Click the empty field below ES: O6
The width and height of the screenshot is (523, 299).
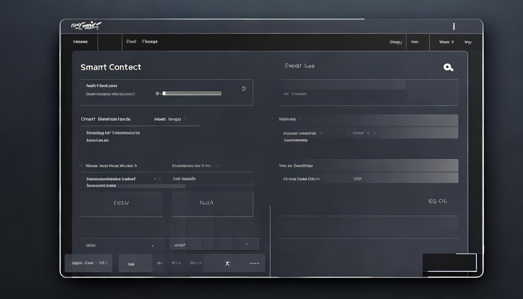[369, 222]
